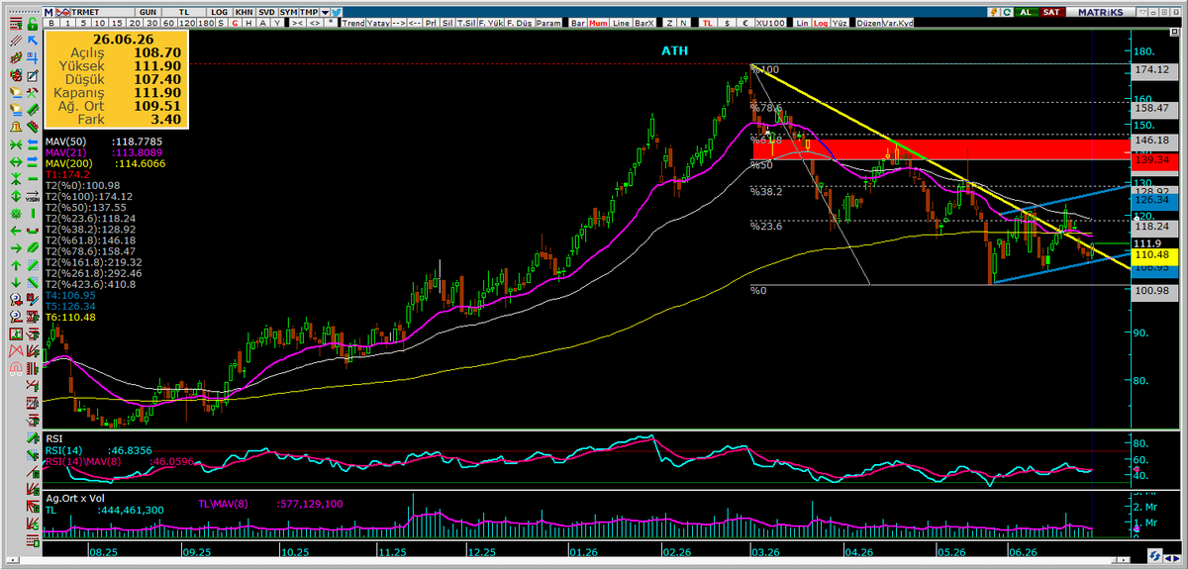Click the green up arrow tool
1188x570 pixels.
(x=17, y=264)
